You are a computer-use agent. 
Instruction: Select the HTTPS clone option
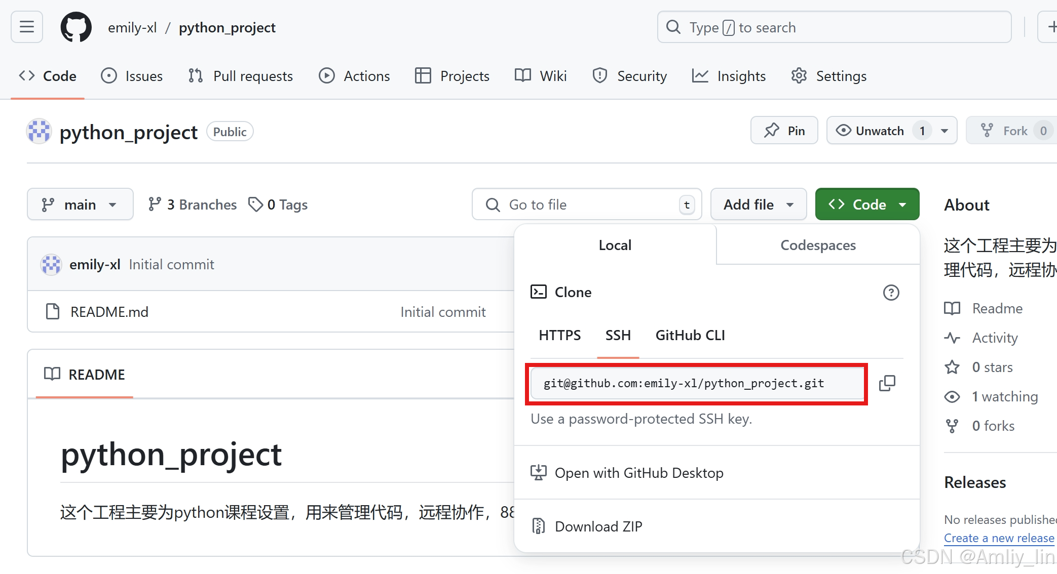pos(559,335)
